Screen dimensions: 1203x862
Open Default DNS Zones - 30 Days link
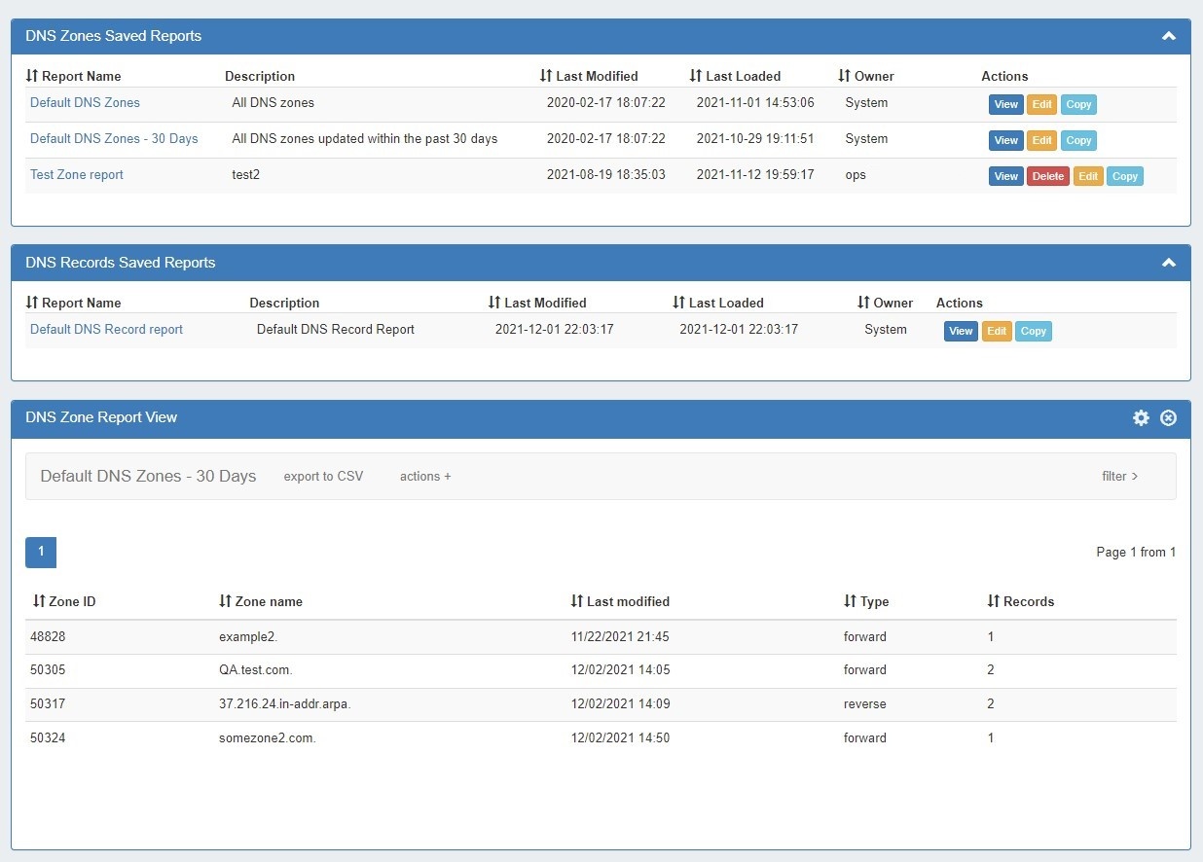(114, 138)
